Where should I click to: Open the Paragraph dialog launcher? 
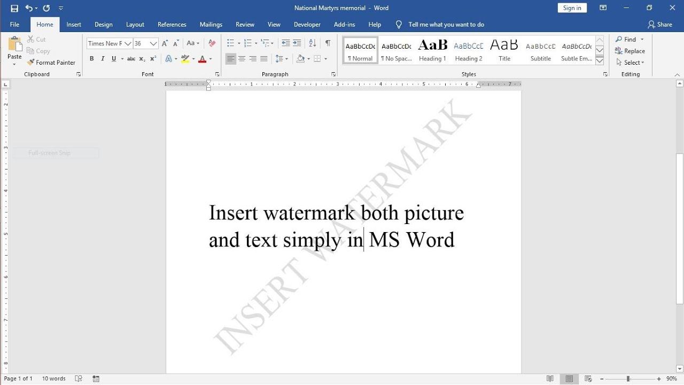[333, 74]
